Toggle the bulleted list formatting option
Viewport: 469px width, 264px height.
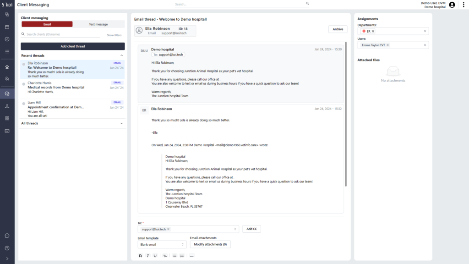tap(175, 256)
